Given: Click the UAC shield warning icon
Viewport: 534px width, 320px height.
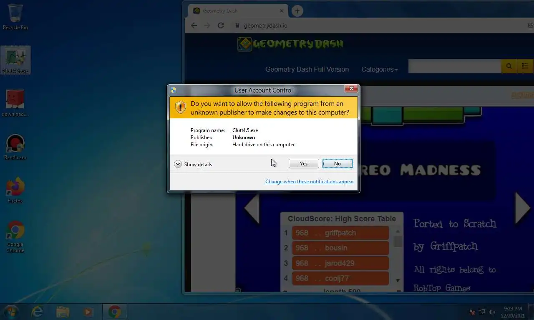Looking at the screenshot, I should pos(180,107).
